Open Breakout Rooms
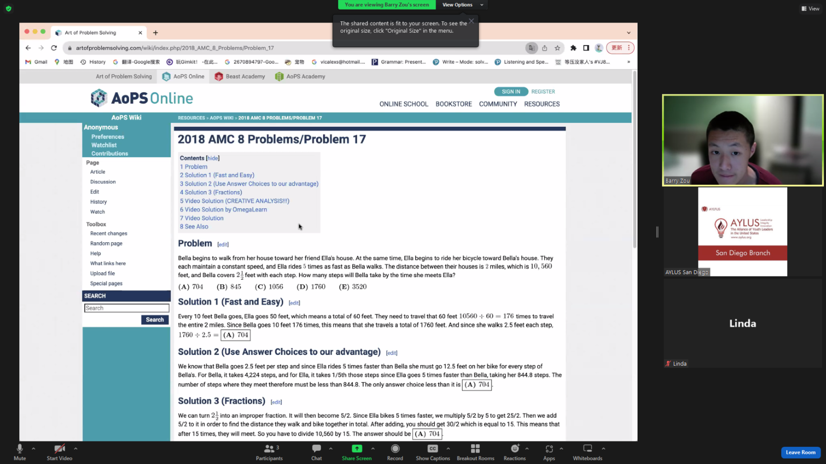The width and height of the screenshot is (826, 464). pos(475,452)
